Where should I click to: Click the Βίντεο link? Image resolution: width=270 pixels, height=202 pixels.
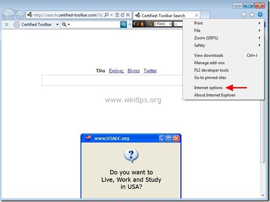(x=134, y=71)
